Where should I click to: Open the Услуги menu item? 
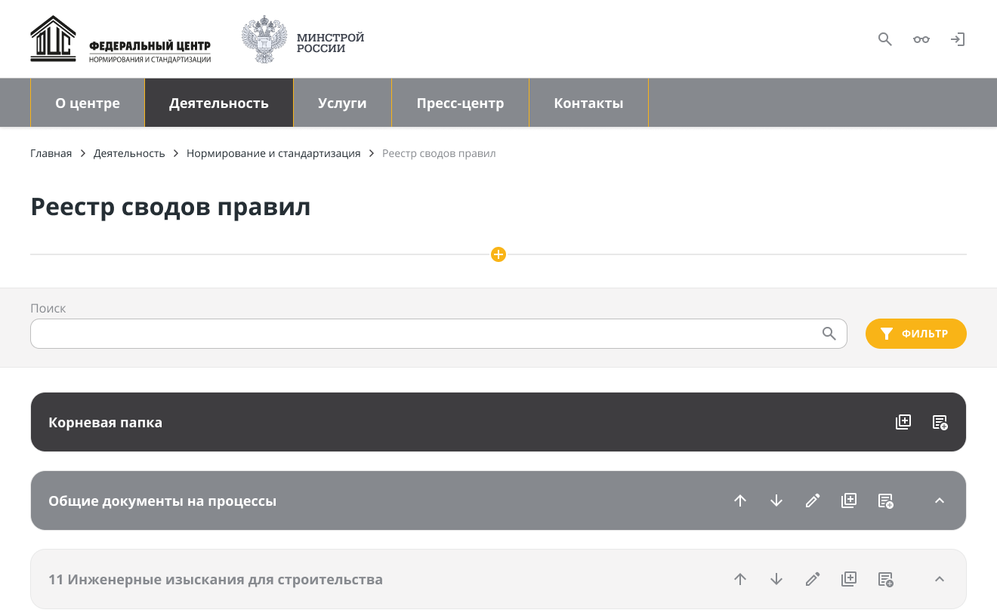[342, 103]
